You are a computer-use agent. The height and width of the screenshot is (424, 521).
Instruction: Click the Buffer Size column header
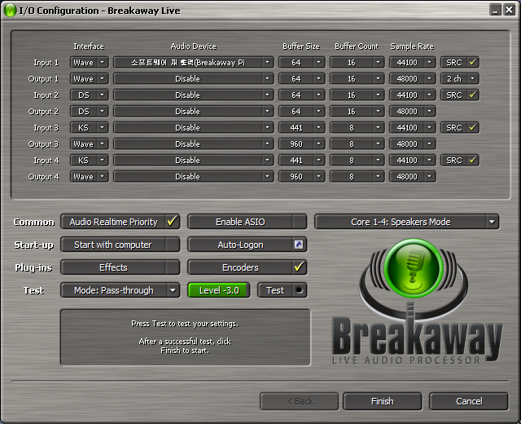[301, 46]
